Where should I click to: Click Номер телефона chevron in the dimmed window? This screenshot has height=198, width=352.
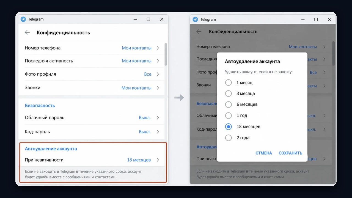pyautogui.click(x=324, y=47)
